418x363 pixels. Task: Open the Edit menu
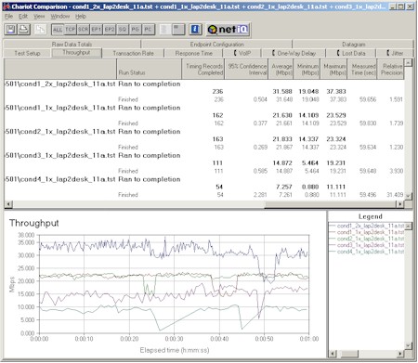point(23,17)
